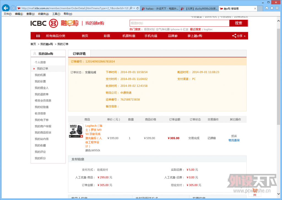Focus the 极致衬衫 search input field
This screenshot has height=200, width=282.
point(179,23)
